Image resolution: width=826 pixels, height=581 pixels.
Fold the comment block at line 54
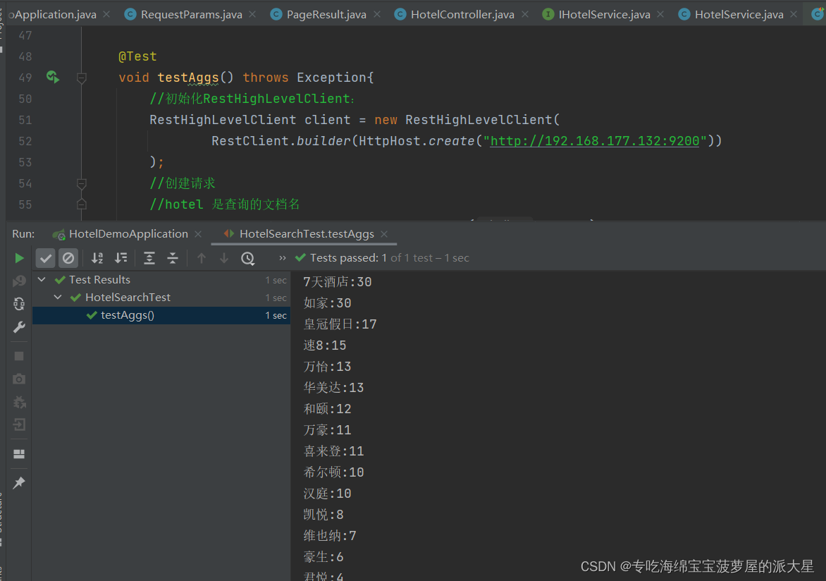pos(81,183)
